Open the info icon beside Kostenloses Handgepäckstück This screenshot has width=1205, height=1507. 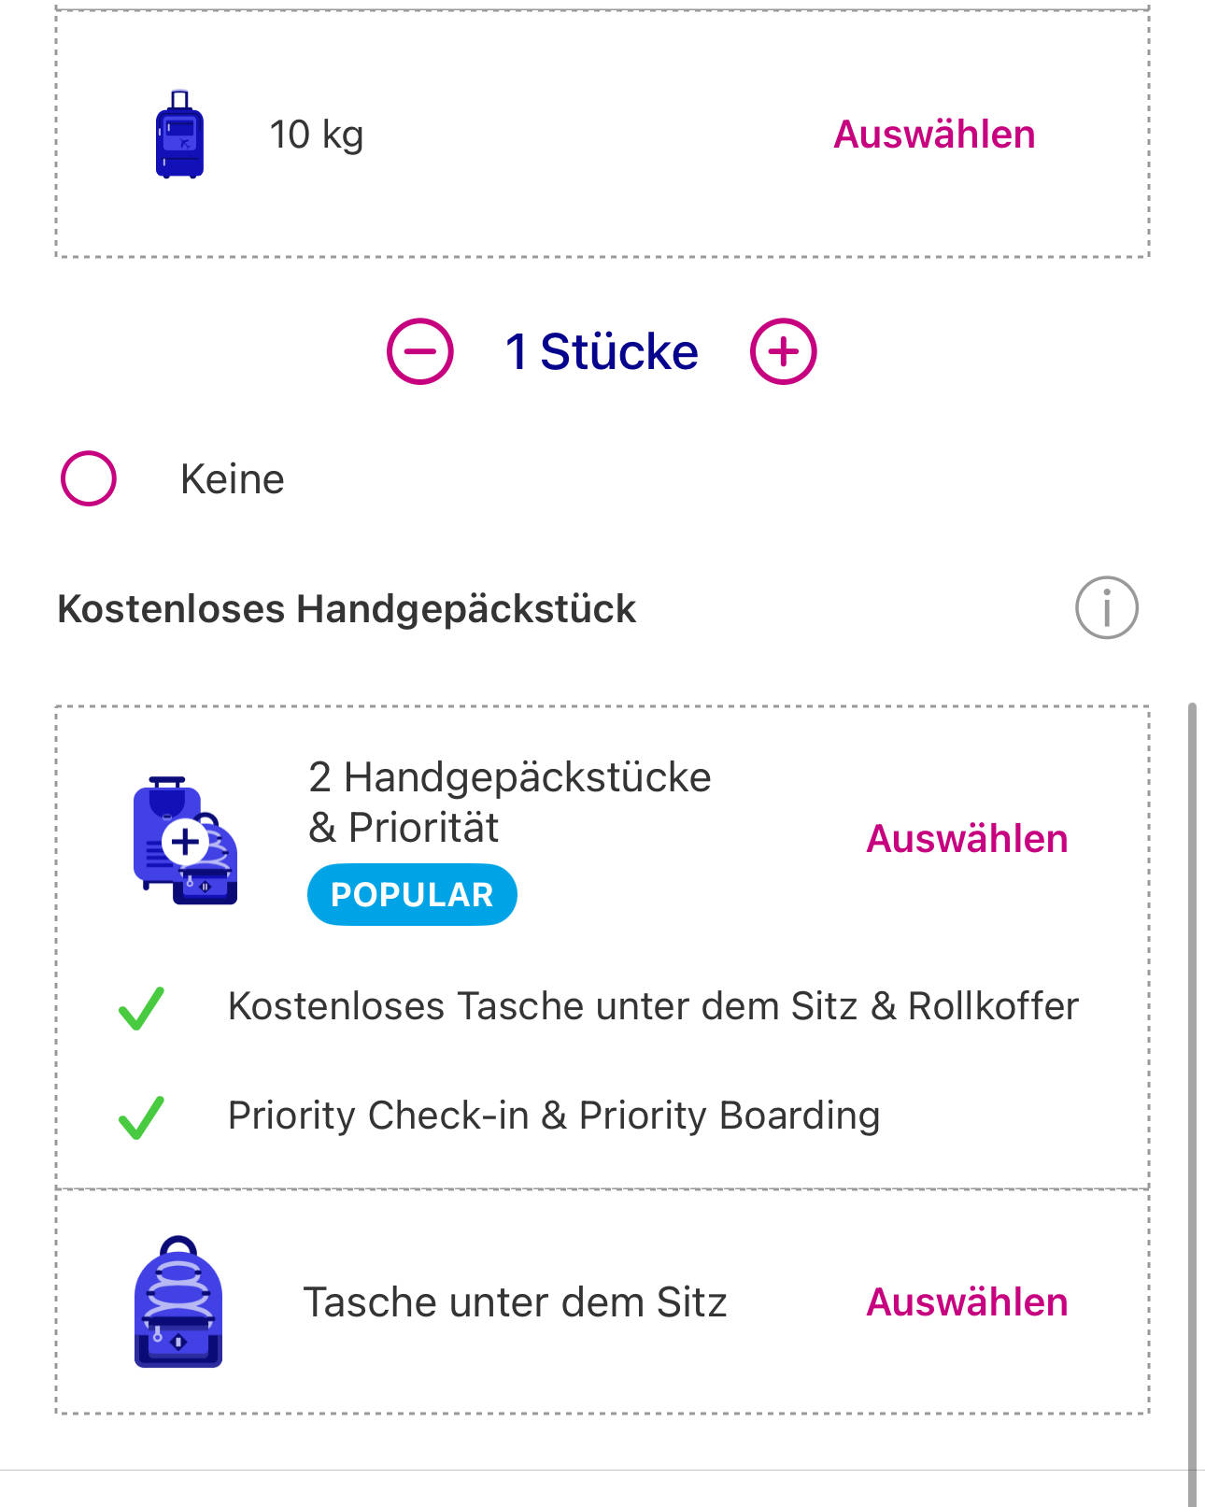(x=1106, y=608)
